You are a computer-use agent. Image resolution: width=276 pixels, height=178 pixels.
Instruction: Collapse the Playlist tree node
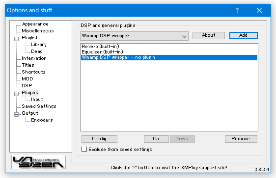click(x=16, y=39)
